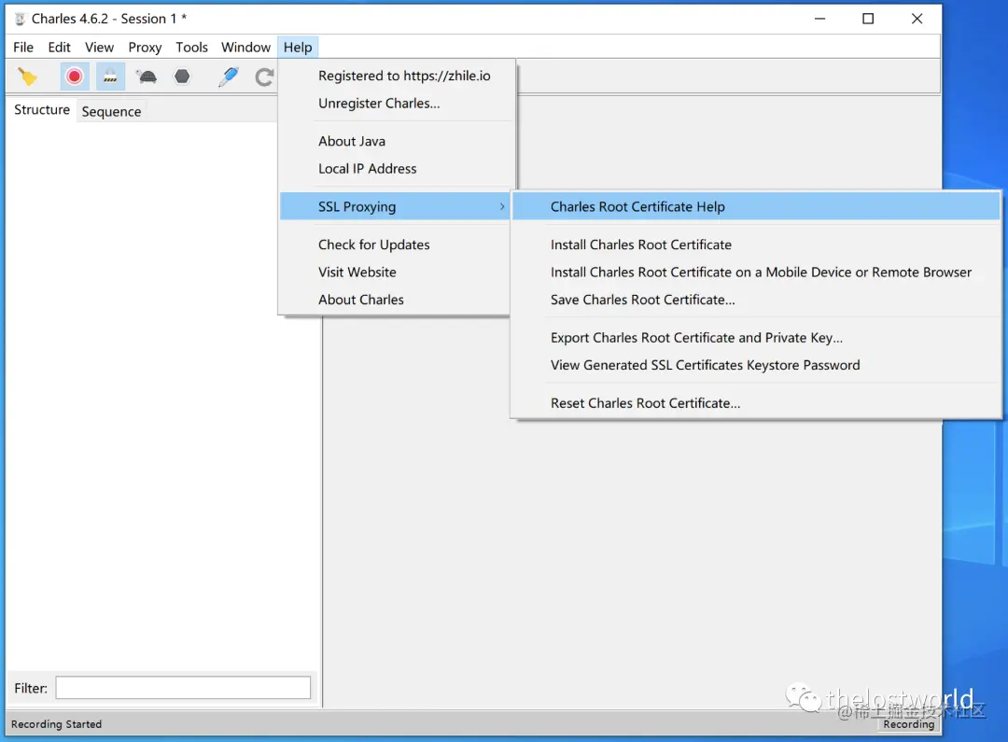This screenshot has width=1008, height=742.
Task: Open the Proxy menu
Action: coord(145,47)
